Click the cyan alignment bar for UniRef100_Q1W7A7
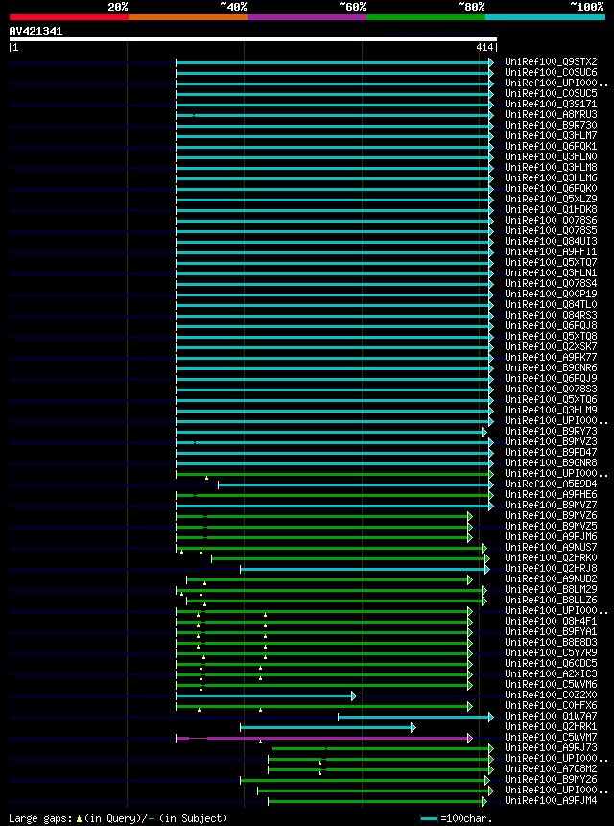614x826 pixels. click(x=415, y=717)
